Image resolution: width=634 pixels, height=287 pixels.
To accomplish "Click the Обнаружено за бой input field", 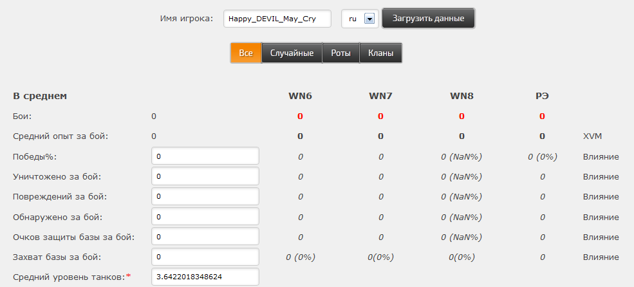I will point(205,217).
